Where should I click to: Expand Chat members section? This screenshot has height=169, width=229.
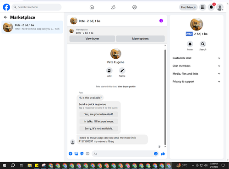click(x=196, y=66)
